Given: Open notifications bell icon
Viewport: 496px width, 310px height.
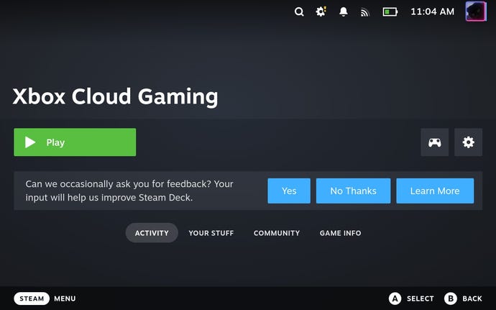Looking at the screenshot, I should point(344,12).
